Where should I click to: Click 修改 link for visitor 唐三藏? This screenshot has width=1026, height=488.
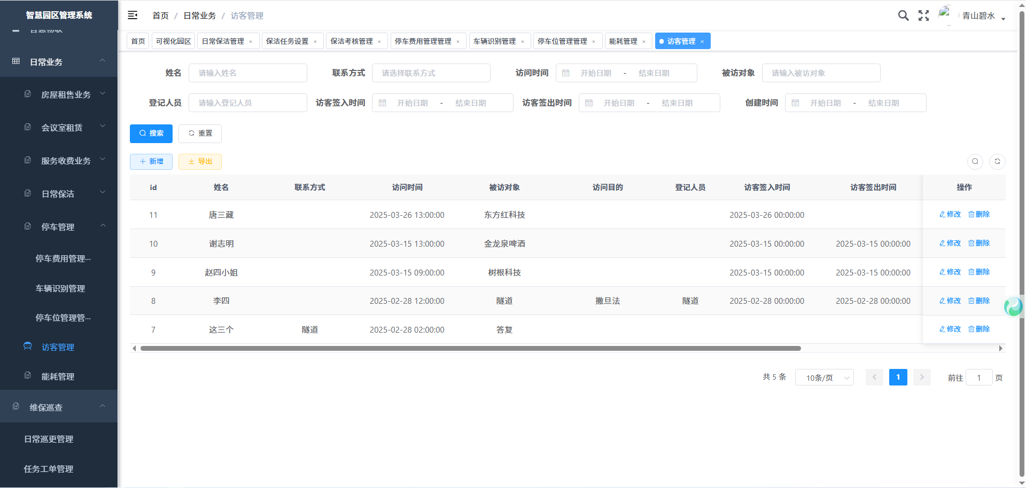(x=950, y=214)
